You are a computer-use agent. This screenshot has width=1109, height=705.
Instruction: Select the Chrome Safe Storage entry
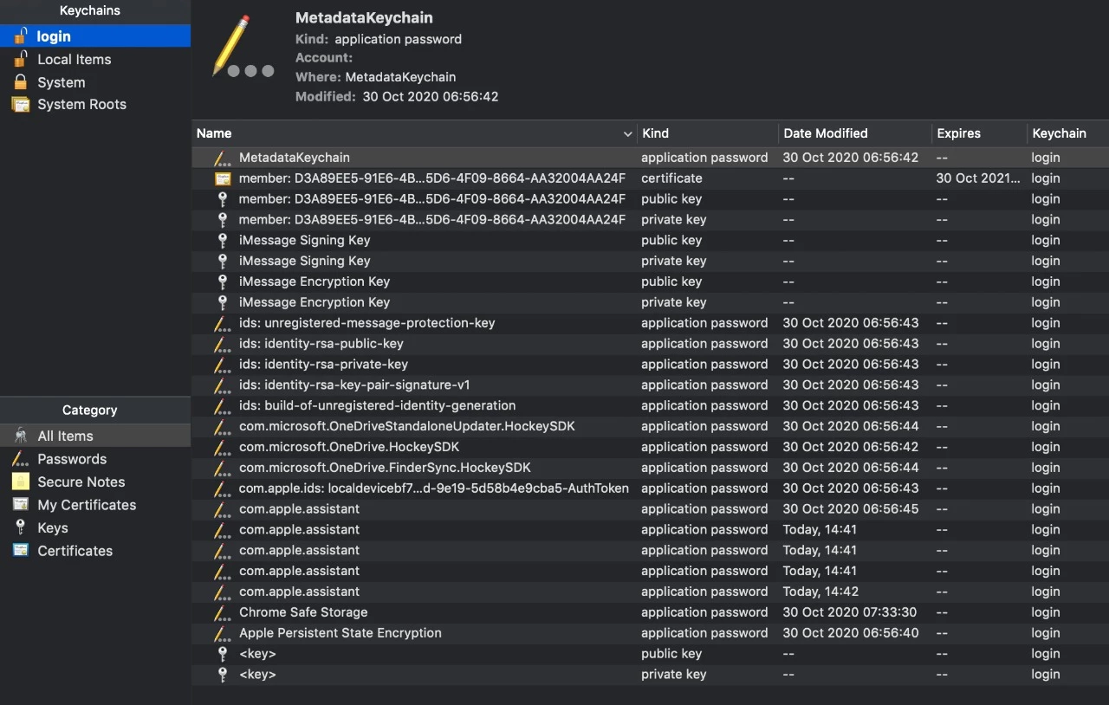(650, 612)
